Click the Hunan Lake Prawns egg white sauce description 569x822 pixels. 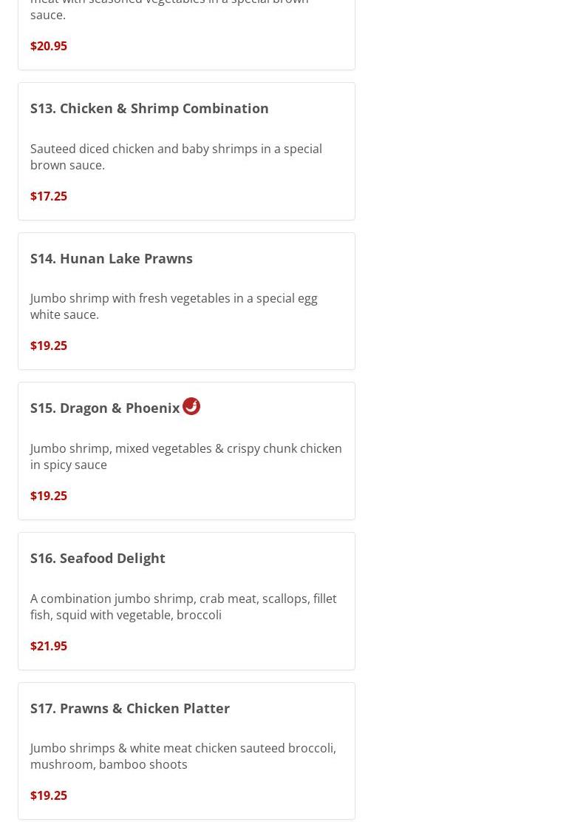[x=174, y=306]
